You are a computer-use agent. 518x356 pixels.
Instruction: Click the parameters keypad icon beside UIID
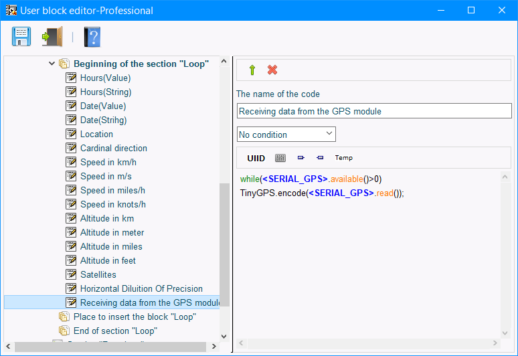(280, 158)
